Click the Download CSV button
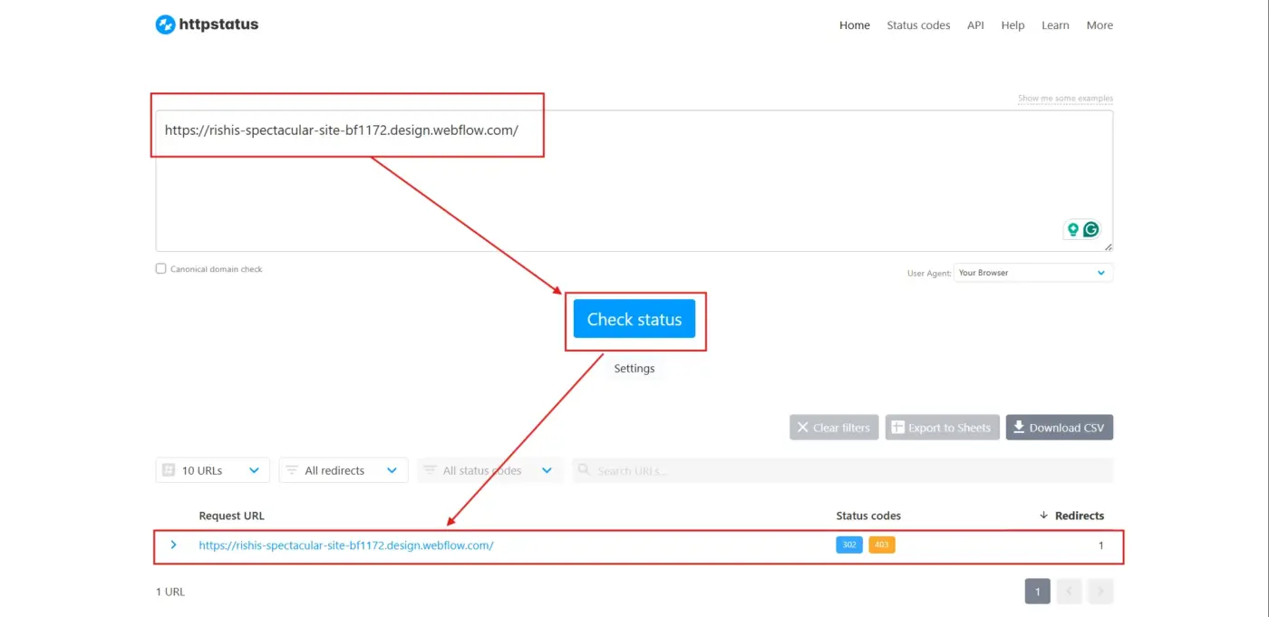The height and width of the screenshot is (617, 1269). (1060, 428)
